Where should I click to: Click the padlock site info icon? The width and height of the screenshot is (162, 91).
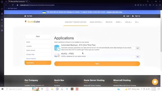tap(17, 5)
